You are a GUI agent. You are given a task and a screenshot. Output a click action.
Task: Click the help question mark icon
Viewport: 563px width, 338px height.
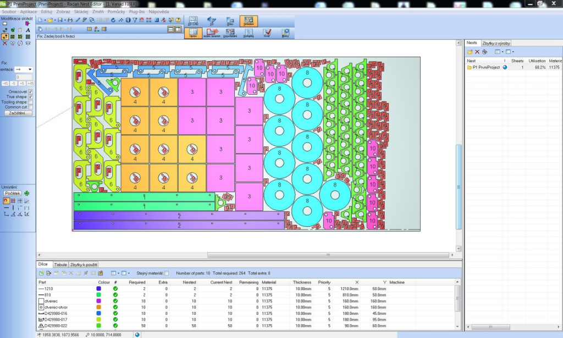click(x=178, y=20)
